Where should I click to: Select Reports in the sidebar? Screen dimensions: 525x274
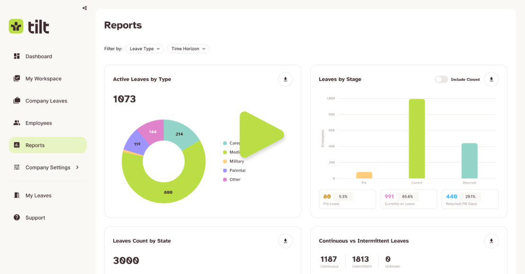click(x=47, y=145)
